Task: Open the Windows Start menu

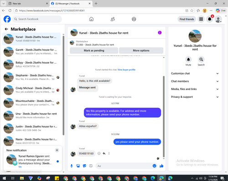Action: tap(4, 178)
